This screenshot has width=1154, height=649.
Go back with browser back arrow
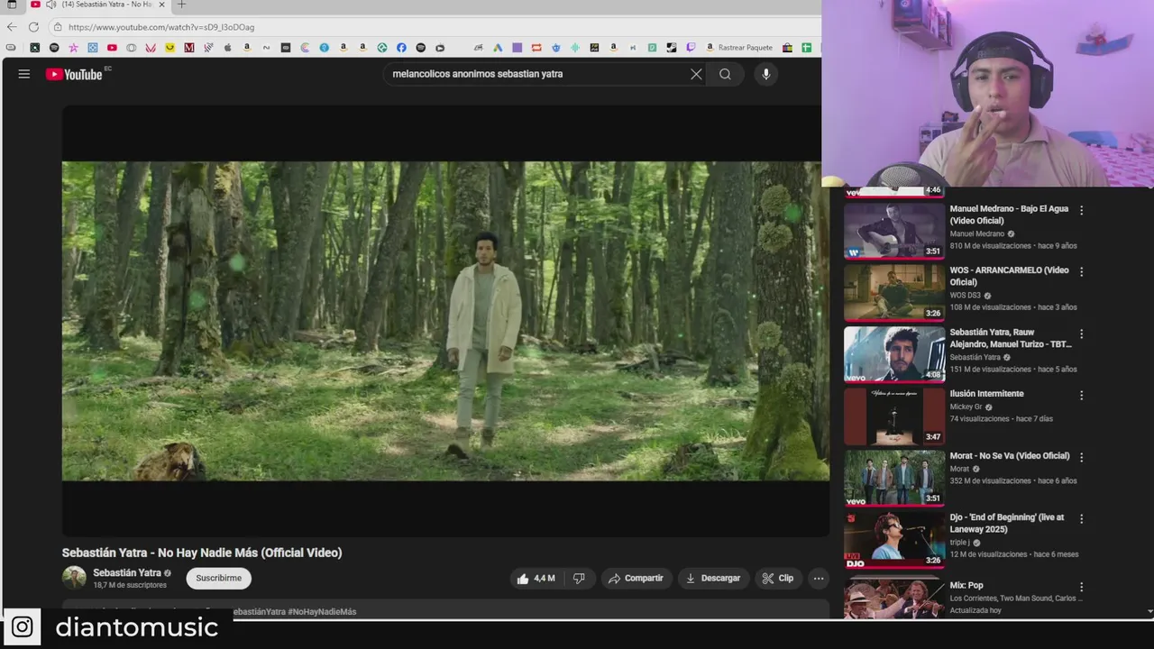click(12, 27)
